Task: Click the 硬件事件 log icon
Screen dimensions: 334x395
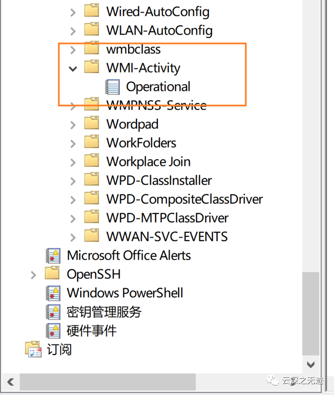Action: 53,330
